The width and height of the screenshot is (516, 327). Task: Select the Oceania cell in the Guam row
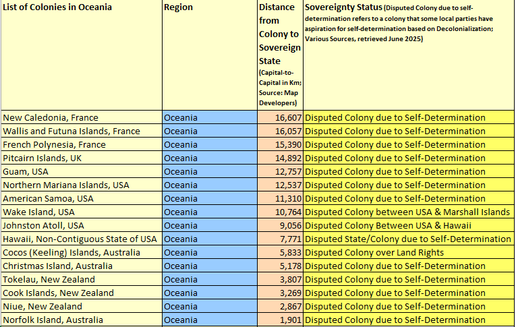(210, 171)
